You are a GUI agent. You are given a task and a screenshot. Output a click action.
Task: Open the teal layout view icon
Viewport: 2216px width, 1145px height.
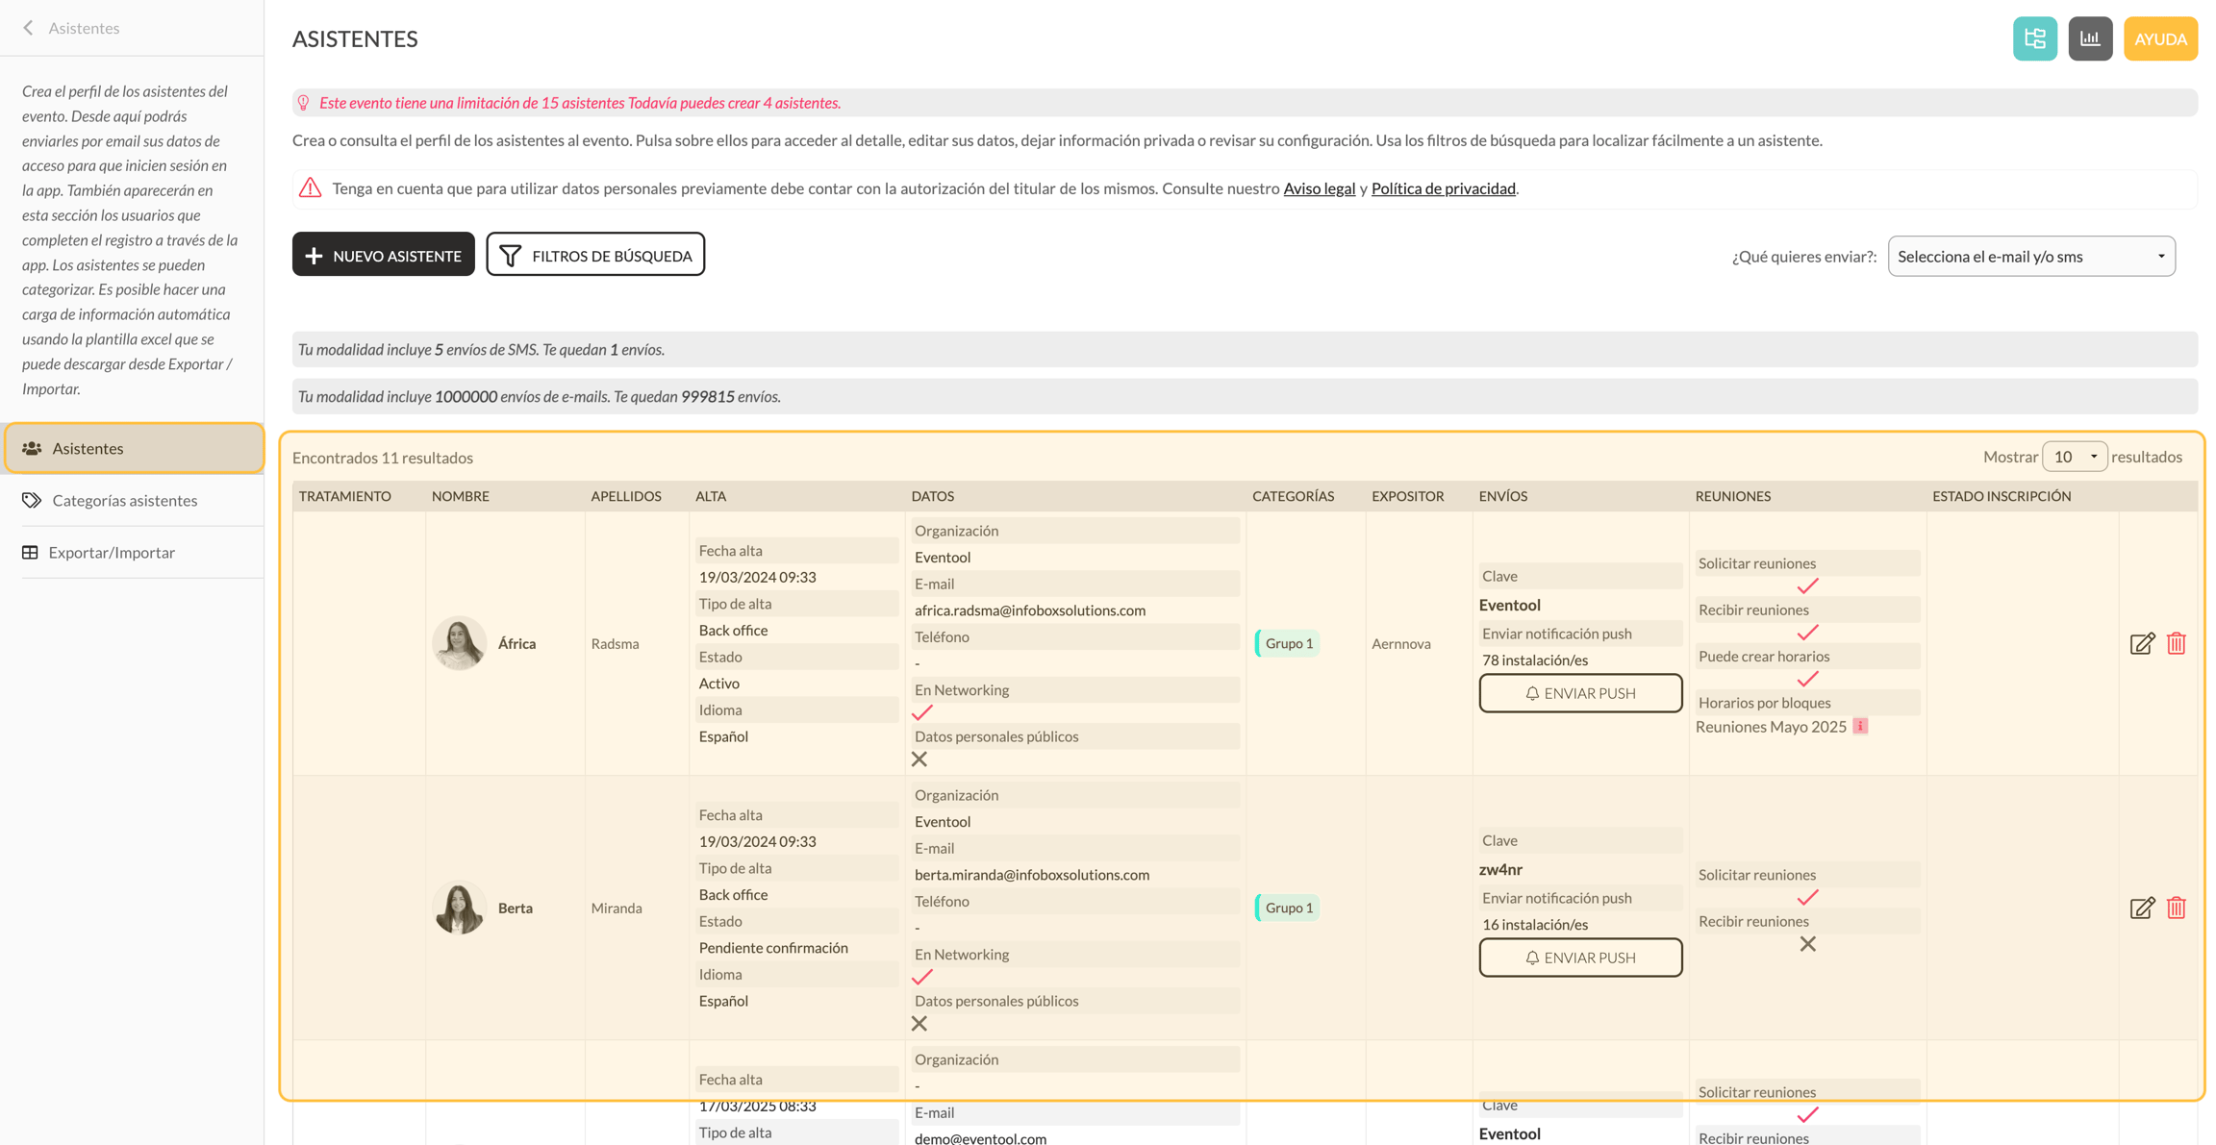pos(2034,38)
